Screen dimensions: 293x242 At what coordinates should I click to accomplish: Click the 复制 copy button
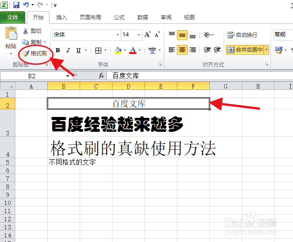[32, 42]
